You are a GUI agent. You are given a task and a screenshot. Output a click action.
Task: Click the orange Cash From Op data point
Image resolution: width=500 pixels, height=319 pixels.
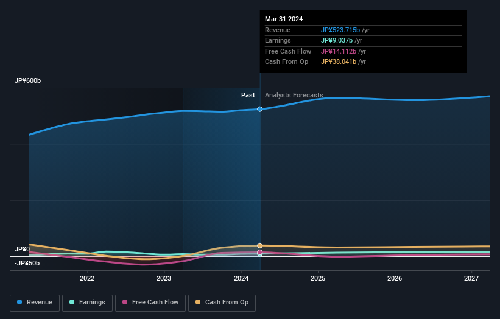(x=260, y=245)
